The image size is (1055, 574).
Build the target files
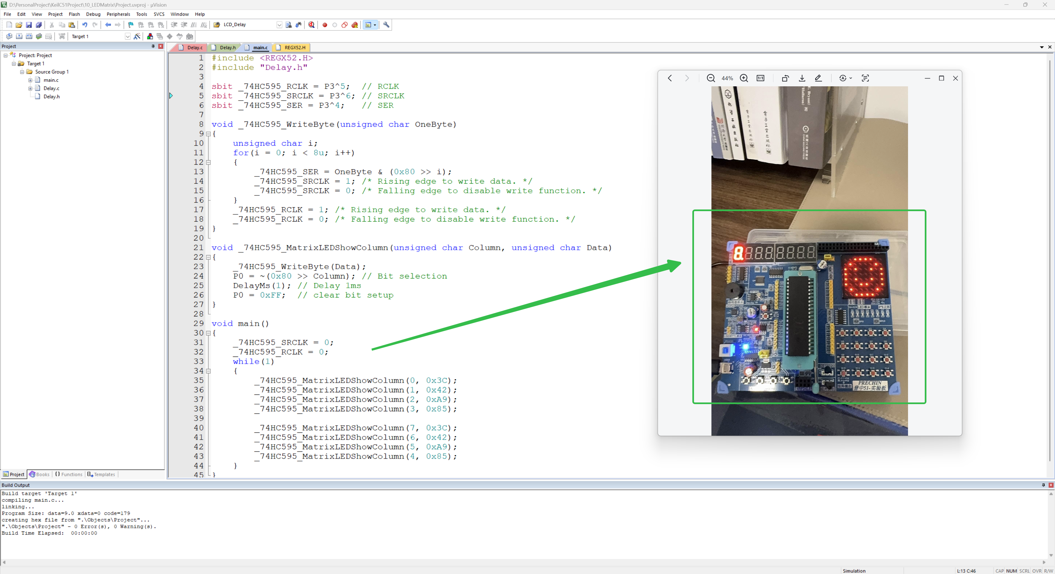[x=19, y=37]
